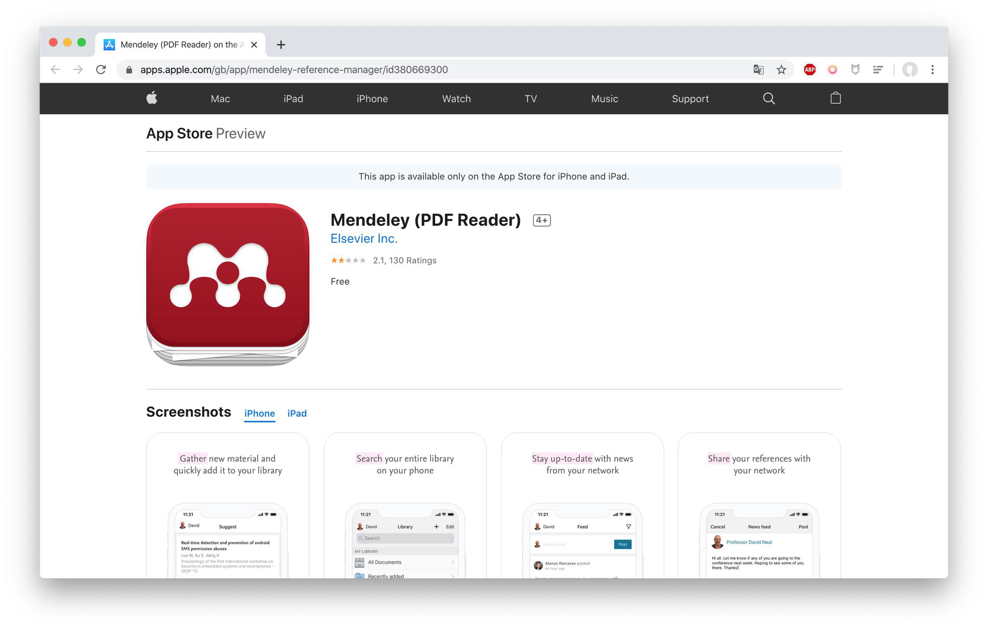Open the Share your references screenshot
The width and height of the screenshot is (988, 631).
[759, 505]
